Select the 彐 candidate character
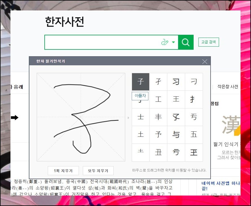 coord(194,82)
